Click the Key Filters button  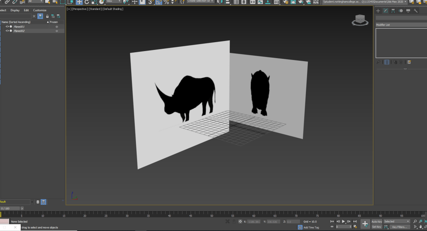coord(399,227)
